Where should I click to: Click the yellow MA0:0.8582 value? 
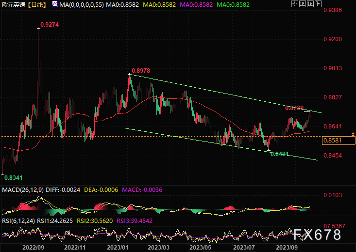coord(159,5)
